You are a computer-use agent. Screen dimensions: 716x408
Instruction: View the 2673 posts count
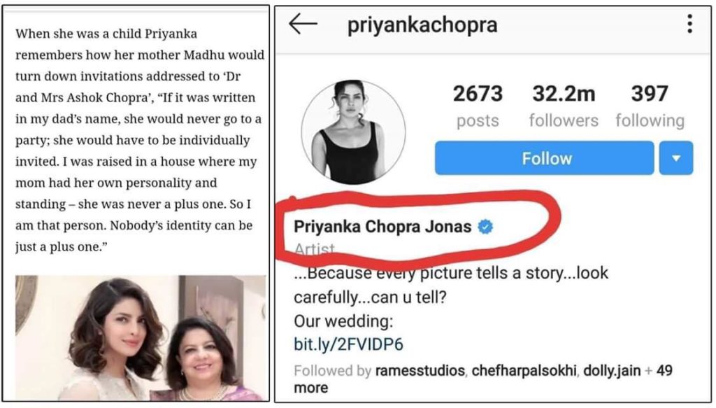[478, 106]
